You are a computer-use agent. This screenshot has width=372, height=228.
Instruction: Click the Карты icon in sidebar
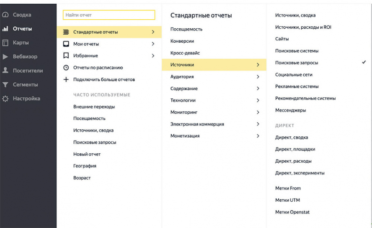tap(6, 43)
